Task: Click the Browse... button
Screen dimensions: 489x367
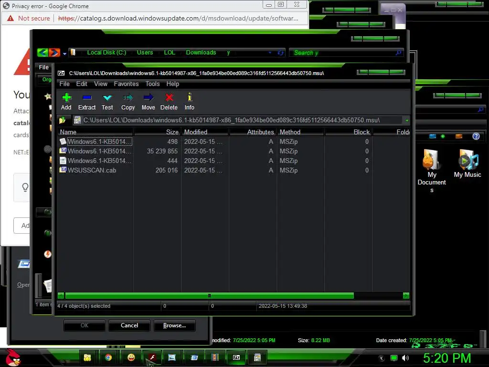Action: 175,325
